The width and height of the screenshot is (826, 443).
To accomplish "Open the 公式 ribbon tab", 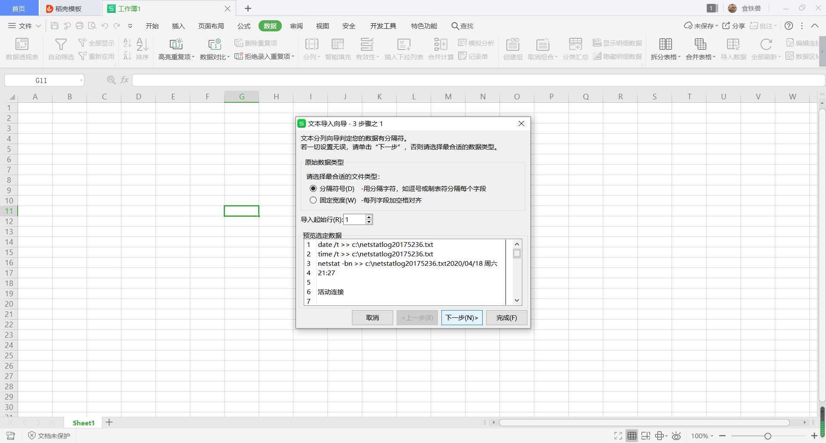I will pos(243,26).
